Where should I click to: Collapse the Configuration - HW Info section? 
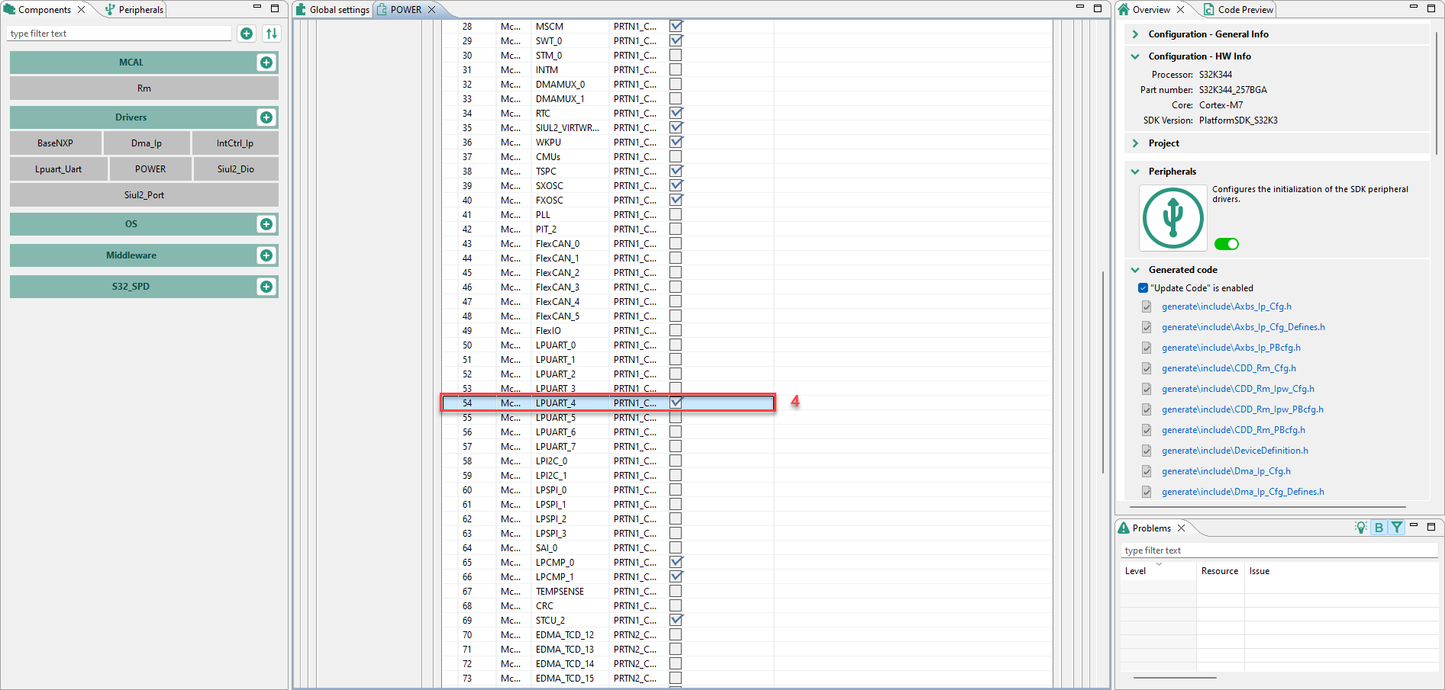tap(1135, 56)
